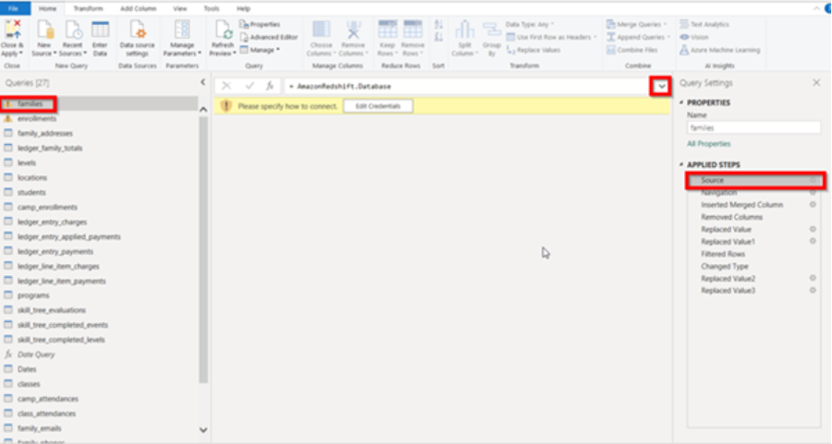Click the Refresh Preview icon
The image size is (832, 444).
point(222,30)
